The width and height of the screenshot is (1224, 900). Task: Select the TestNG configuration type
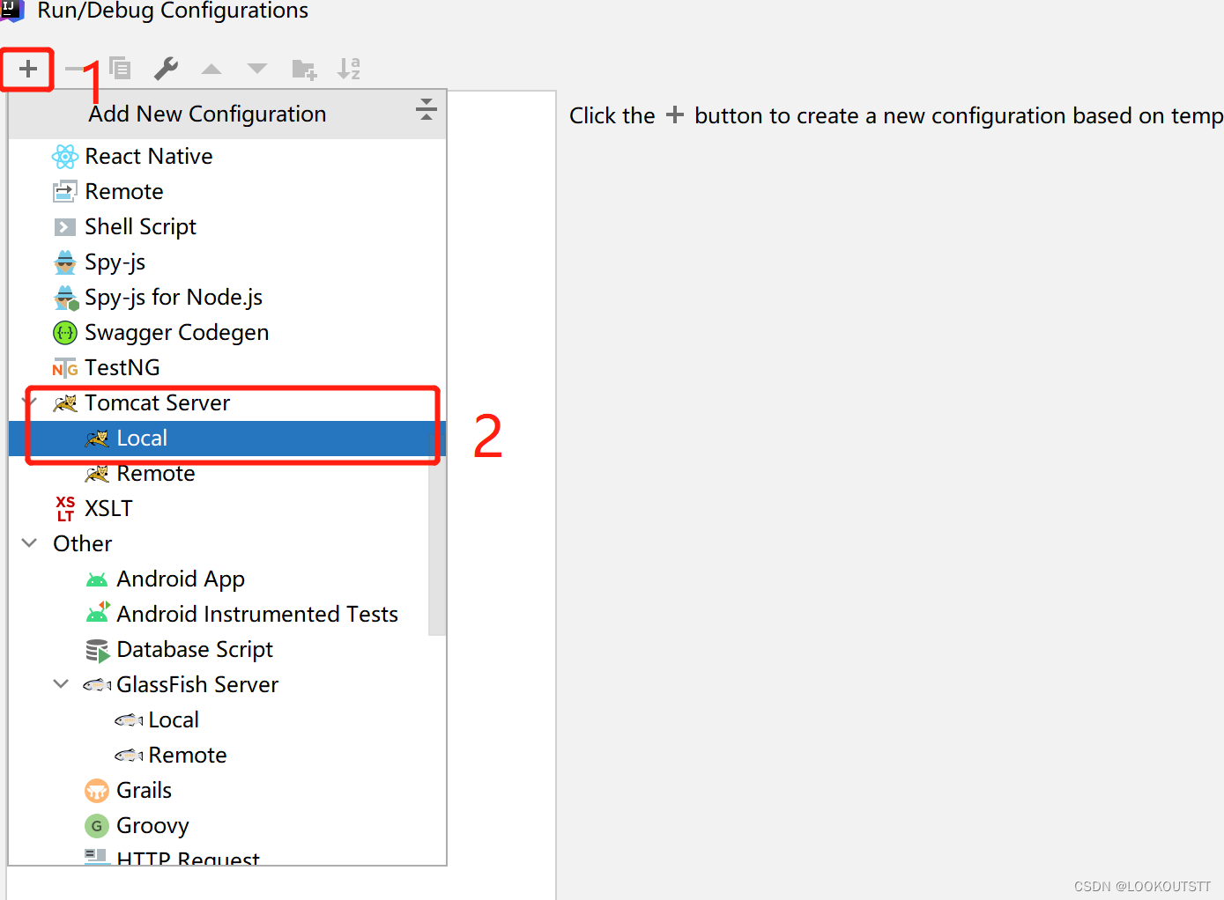click(122, 368)
